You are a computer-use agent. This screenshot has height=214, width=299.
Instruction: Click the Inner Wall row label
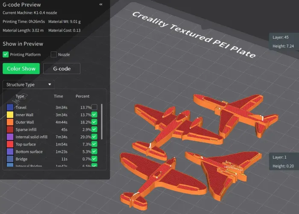tap(24, 115)
